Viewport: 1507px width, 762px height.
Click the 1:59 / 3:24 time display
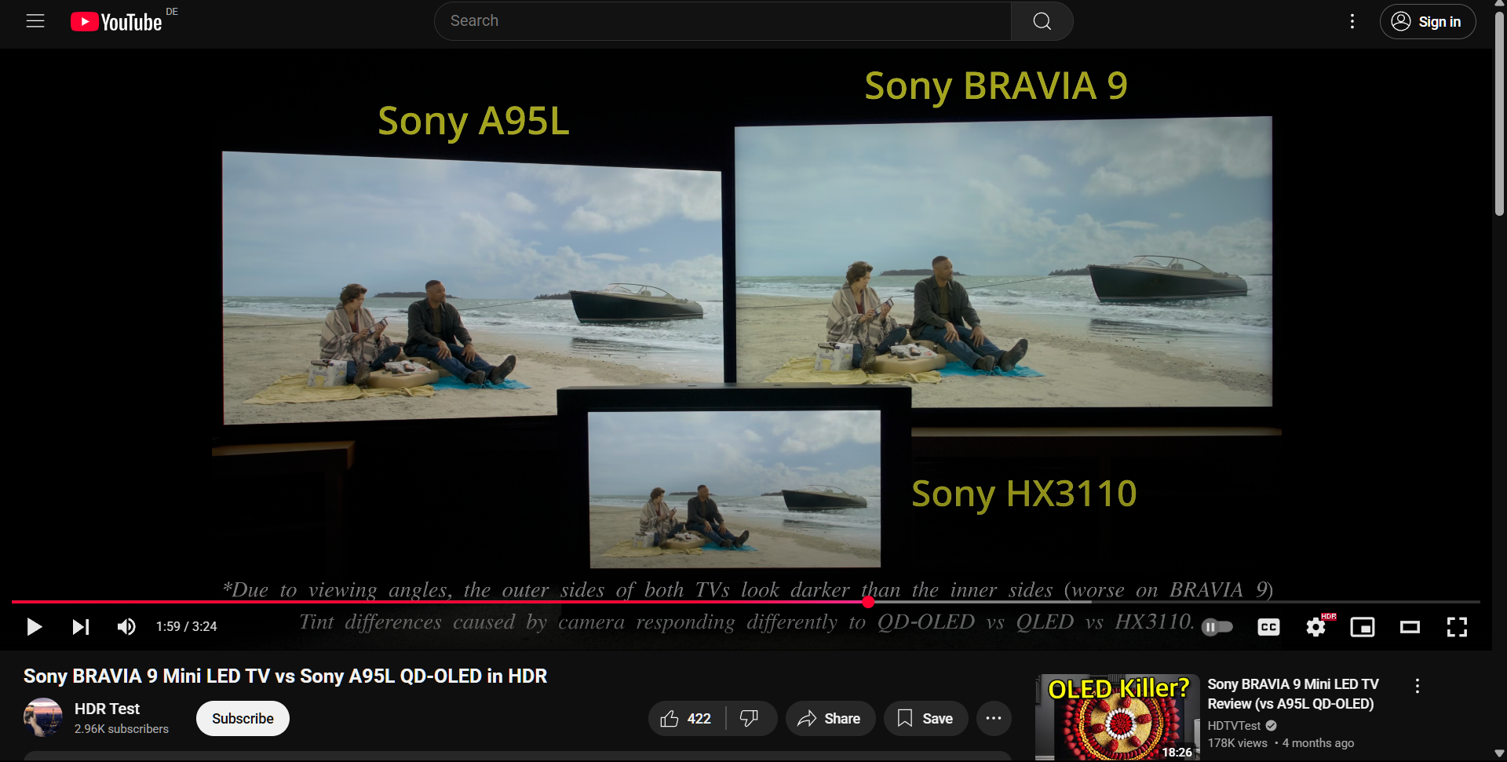click(x=186, y=626)
